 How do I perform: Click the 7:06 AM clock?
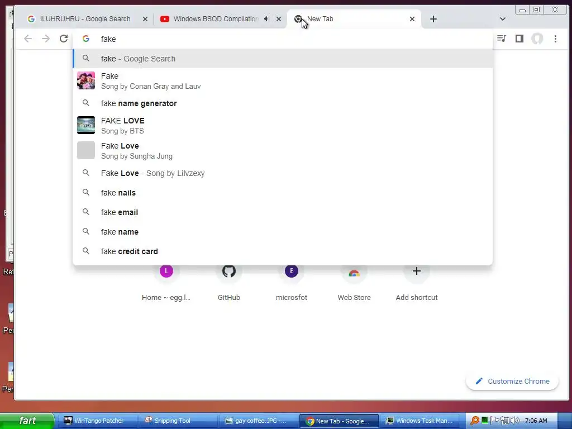[536, 421]
